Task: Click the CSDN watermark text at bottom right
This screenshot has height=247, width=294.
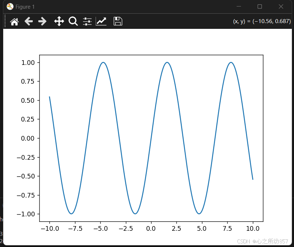Action: (263, 241)
